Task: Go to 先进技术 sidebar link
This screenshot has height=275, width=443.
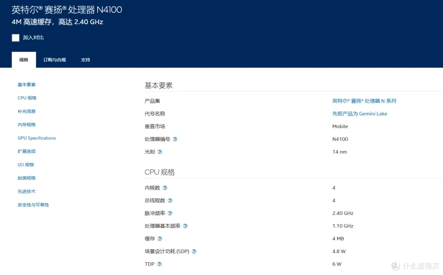Action: pos(27,192)
